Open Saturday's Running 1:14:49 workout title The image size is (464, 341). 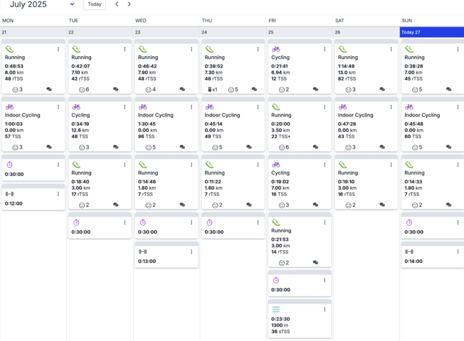pos(347,57)
